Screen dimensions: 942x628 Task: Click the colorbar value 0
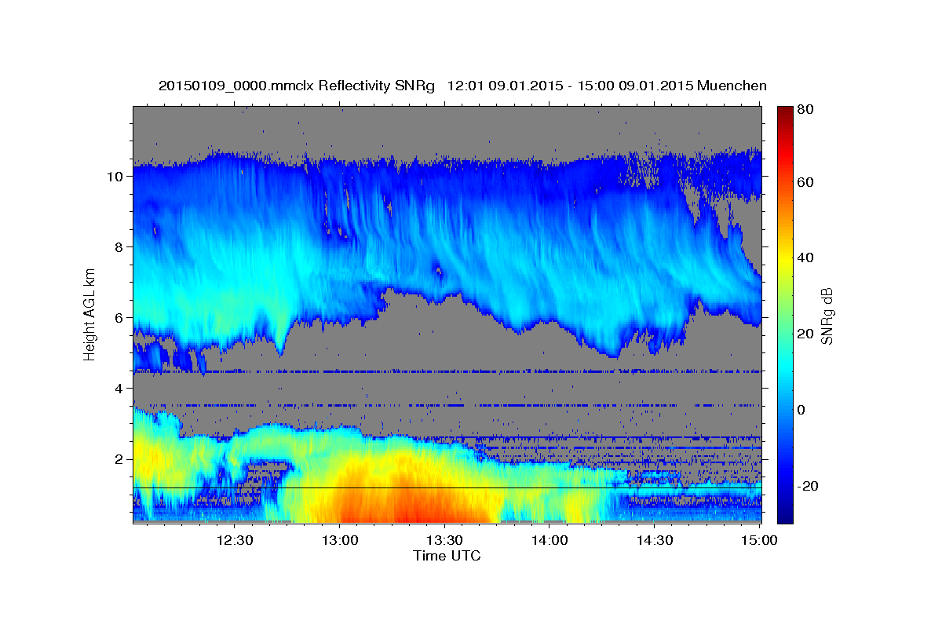[x=801, y=410]
